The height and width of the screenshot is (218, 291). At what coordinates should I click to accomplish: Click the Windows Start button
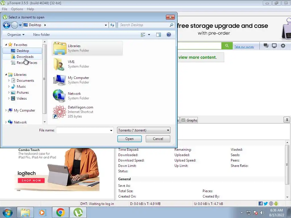tap(8, 212)
